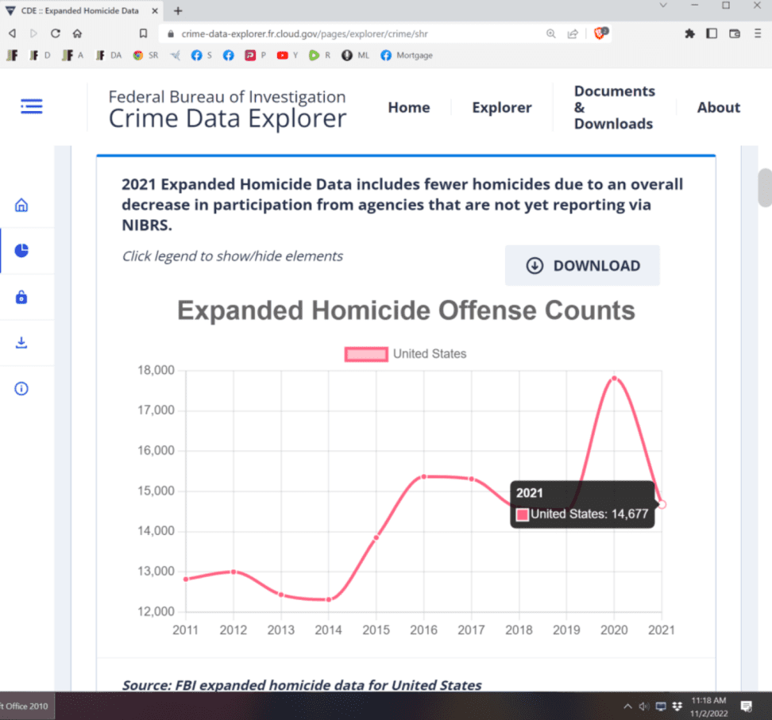Open the Mortgage bookmark
The height and width of the screenshot is (720, 772).
(x=406, y=56)
